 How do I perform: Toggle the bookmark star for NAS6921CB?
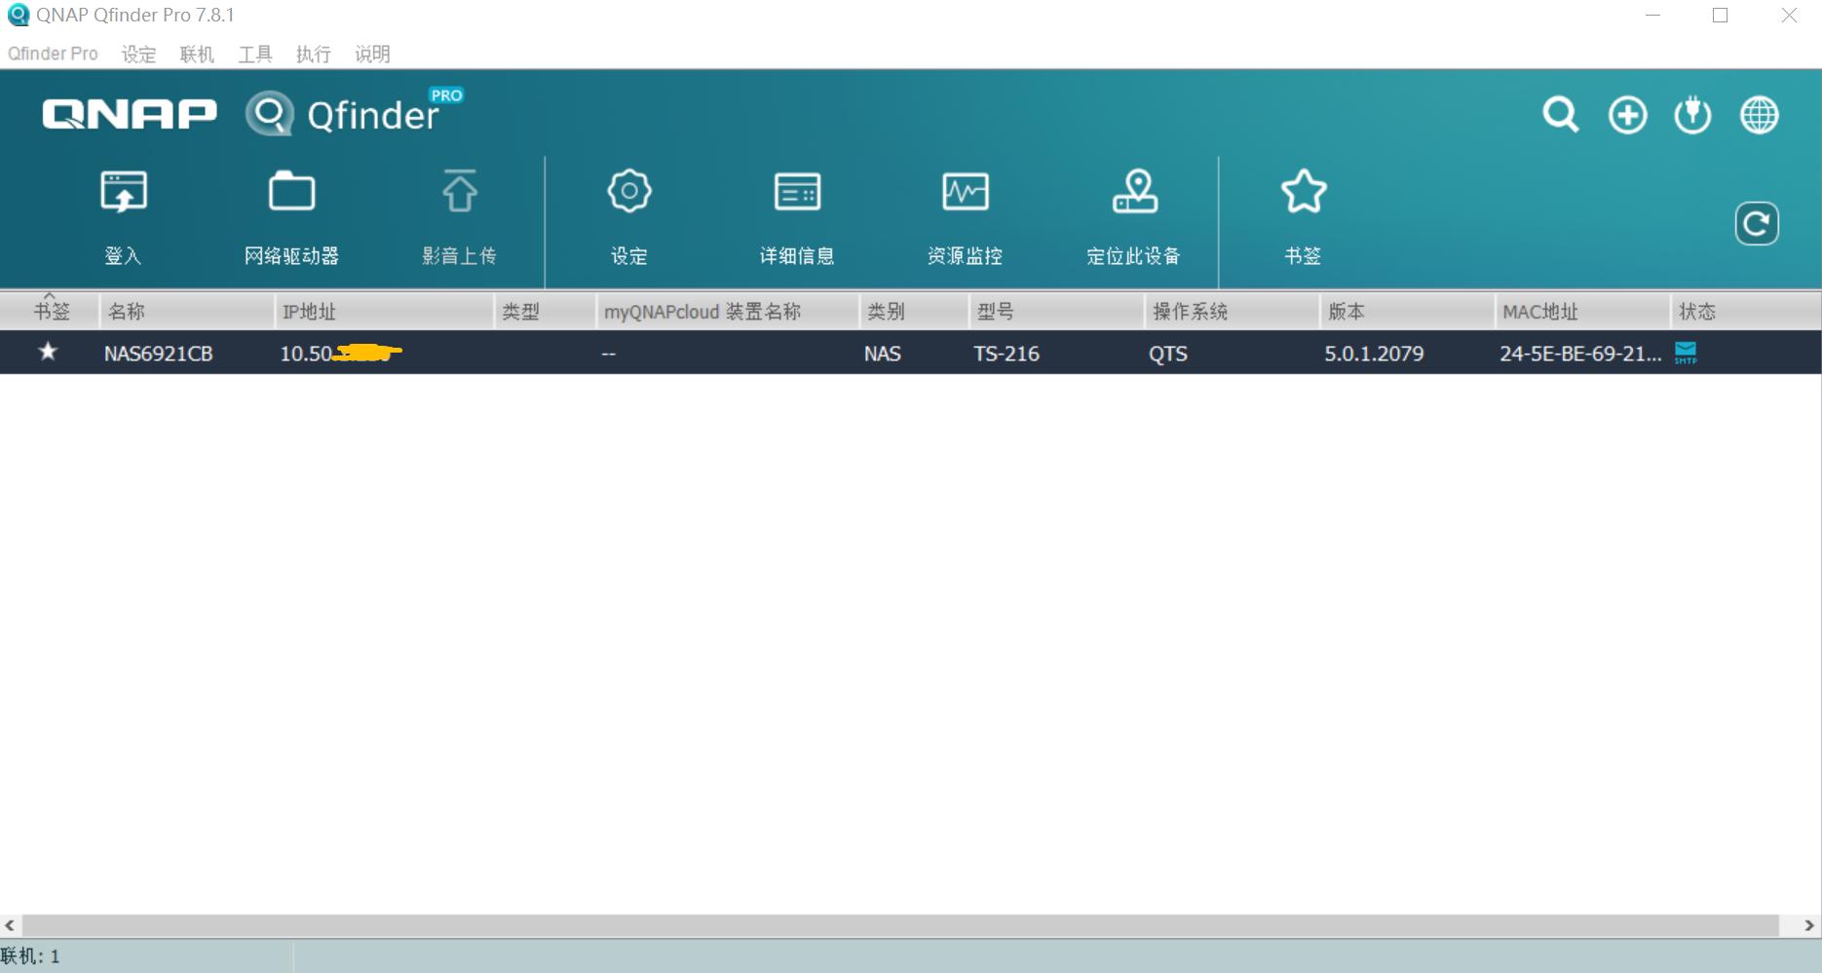pyautogui.click(x=48, y=352)
